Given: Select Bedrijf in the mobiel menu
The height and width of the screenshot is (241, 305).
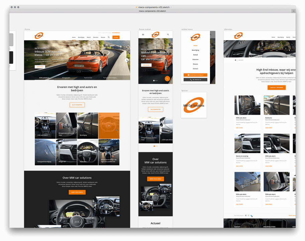Looking at the screenshot, I should pyautogui.click(x=196, y=55).
